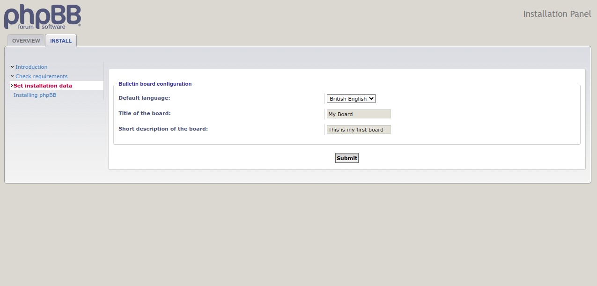
Task: Click the Installation Panel heading text
Action: (x=557, y=14)
